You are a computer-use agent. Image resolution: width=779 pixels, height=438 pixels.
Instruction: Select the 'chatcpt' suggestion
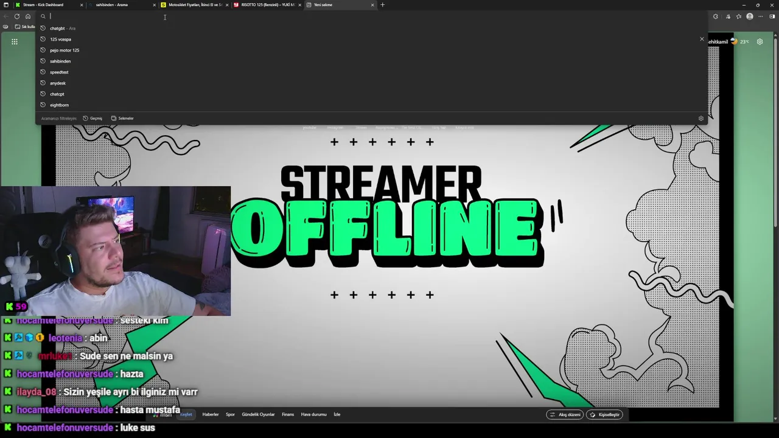click(371, 94)
